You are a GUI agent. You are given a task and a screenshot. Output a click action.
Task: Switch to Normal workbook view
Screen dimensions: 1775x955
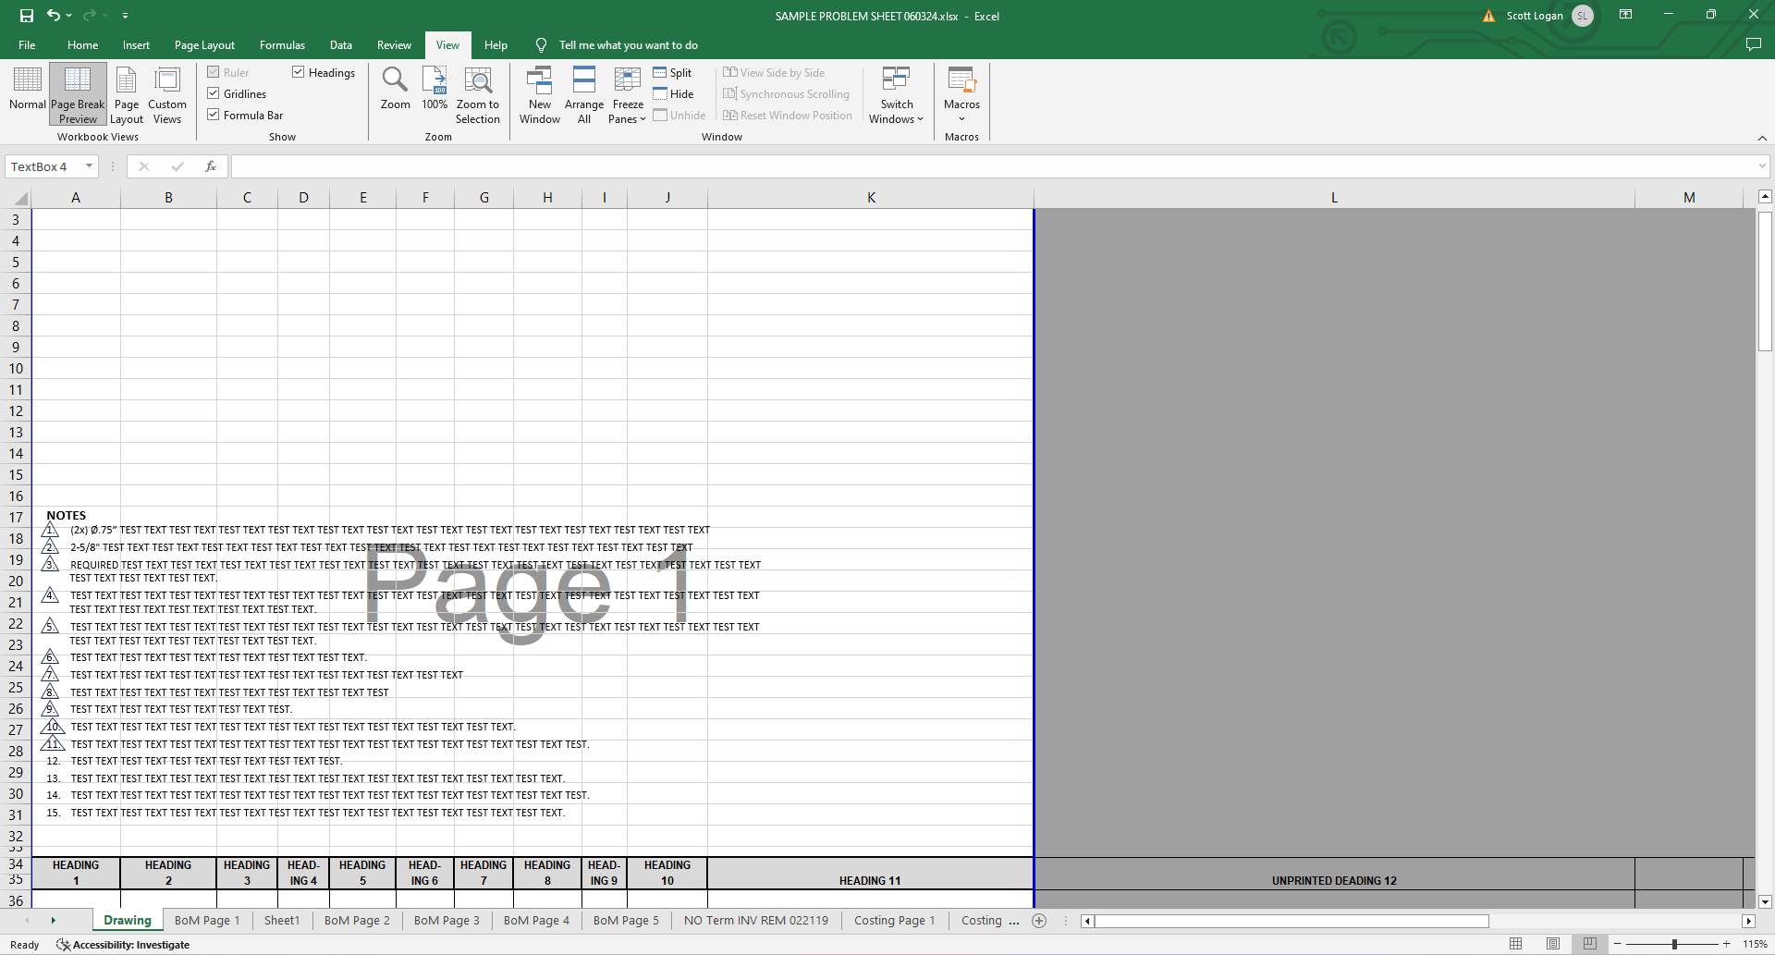(x=27, y=93)
